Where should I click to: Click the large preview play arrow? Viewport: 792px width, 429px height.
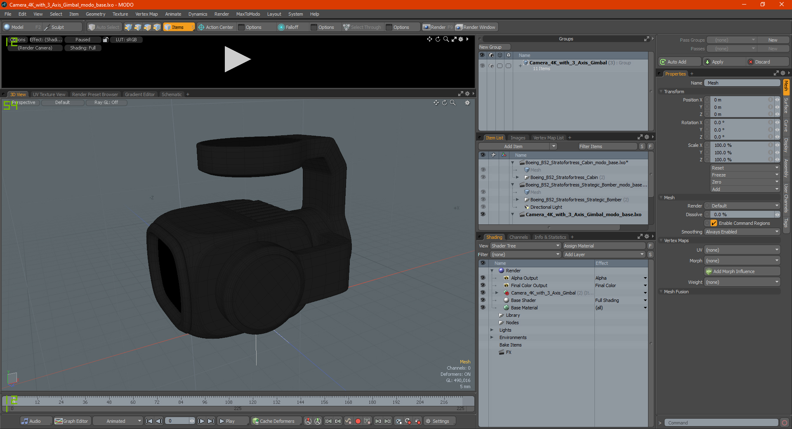237,59
